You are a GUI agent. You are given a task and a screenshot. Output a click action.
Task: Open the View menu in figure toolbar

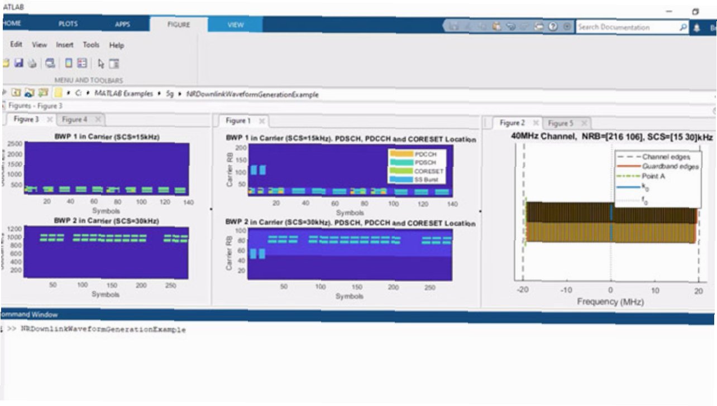39,45
